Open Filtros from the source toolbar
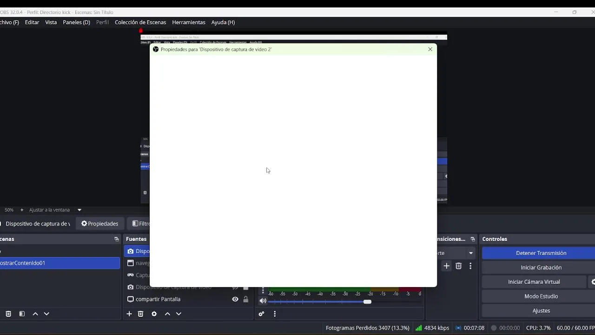 coord(139,224)
